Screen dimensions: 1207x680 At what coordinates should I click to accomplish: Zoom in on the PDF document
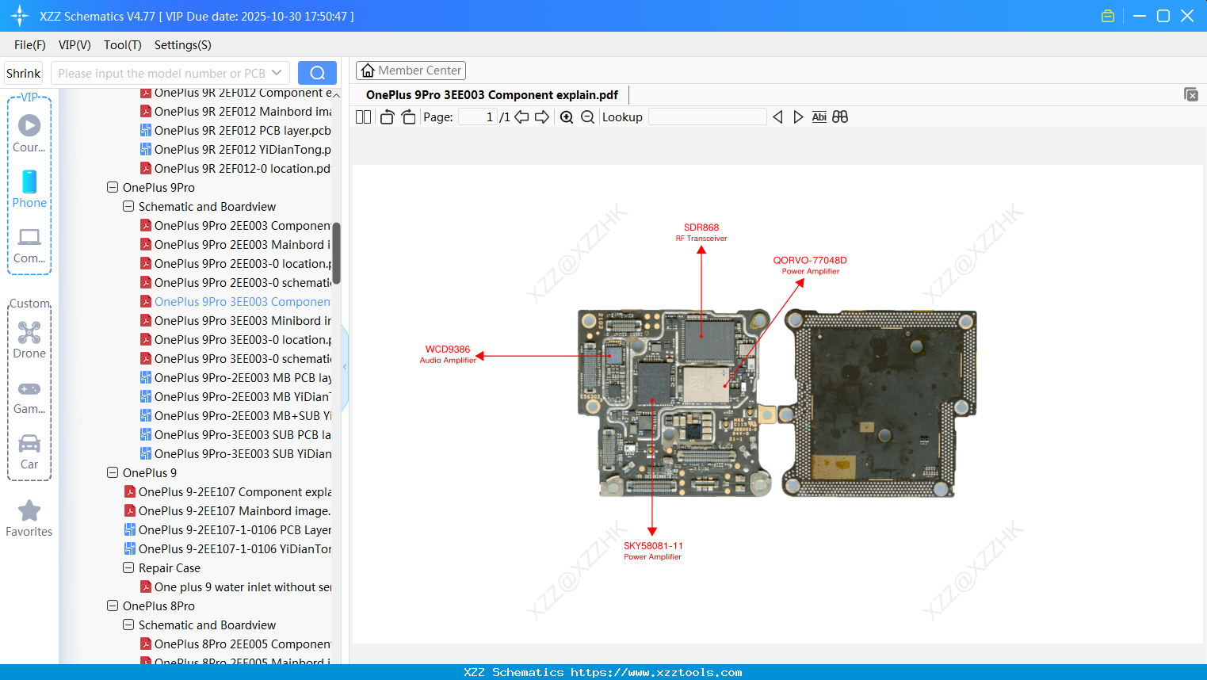click(x=567, y=117)
